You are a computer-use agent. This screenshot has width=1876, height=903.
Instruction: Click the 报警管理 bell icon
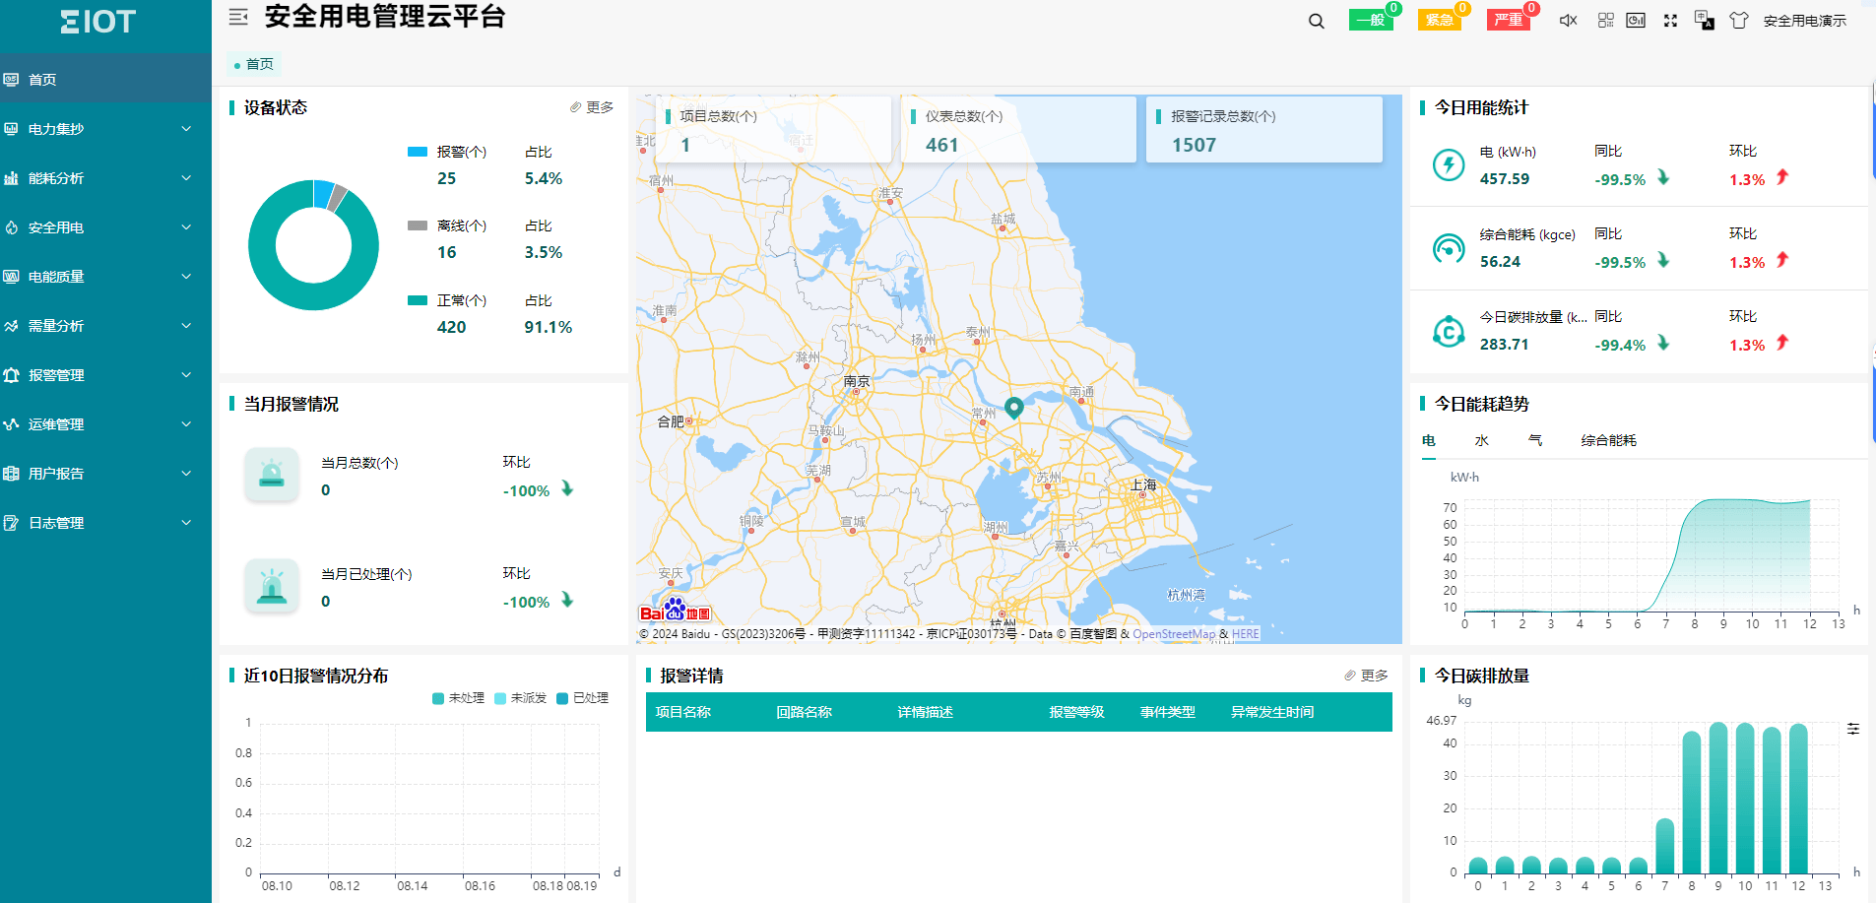(x=12, y=375)
